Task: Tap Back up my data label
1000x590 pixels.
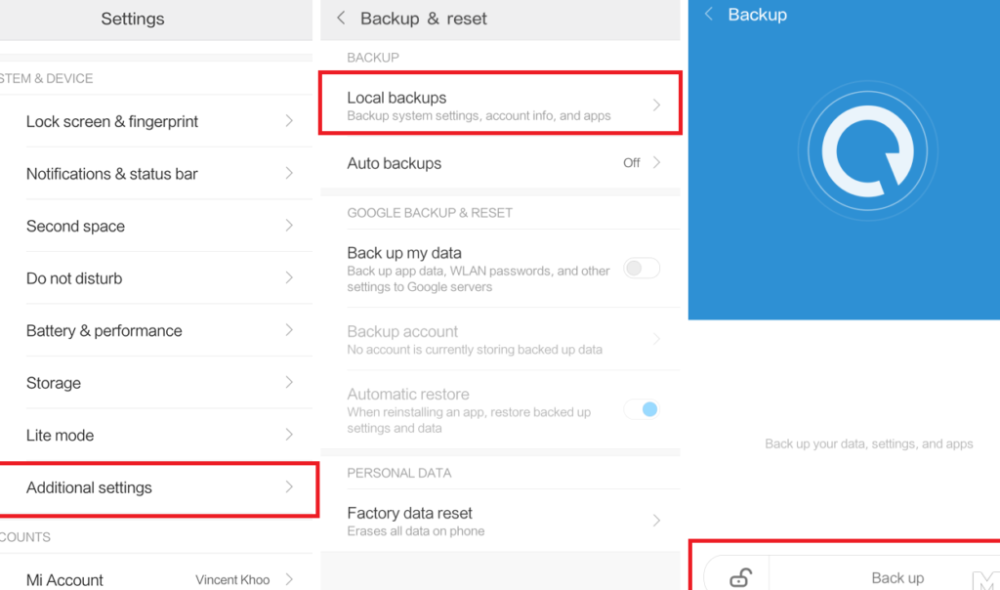Action: tap(404, 253)
